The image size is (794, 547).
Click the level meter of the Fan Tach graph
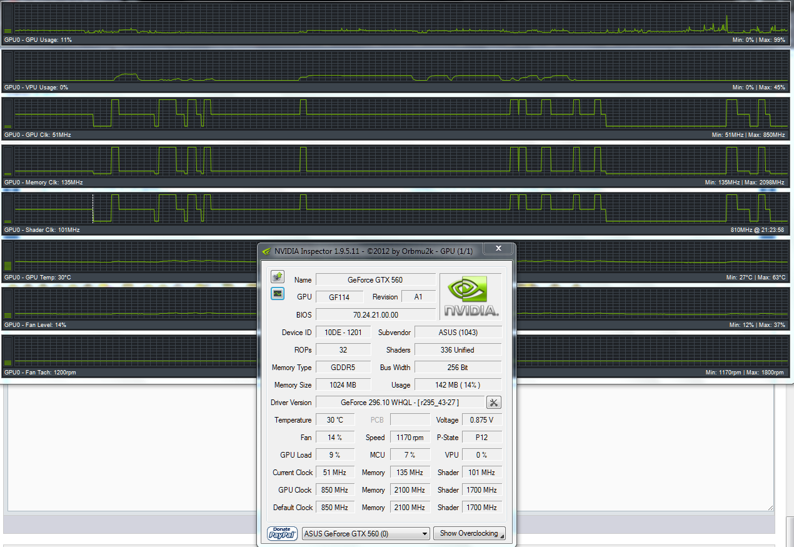pos(8,351)
